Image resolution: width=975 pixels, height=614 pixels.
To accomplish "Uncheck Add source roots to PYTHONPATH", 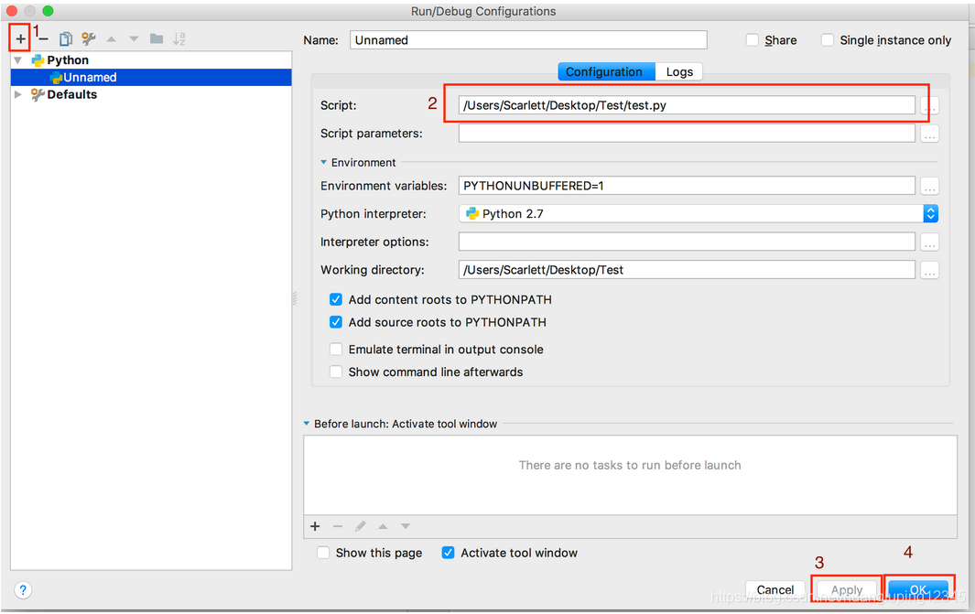I will click(336, 322).
